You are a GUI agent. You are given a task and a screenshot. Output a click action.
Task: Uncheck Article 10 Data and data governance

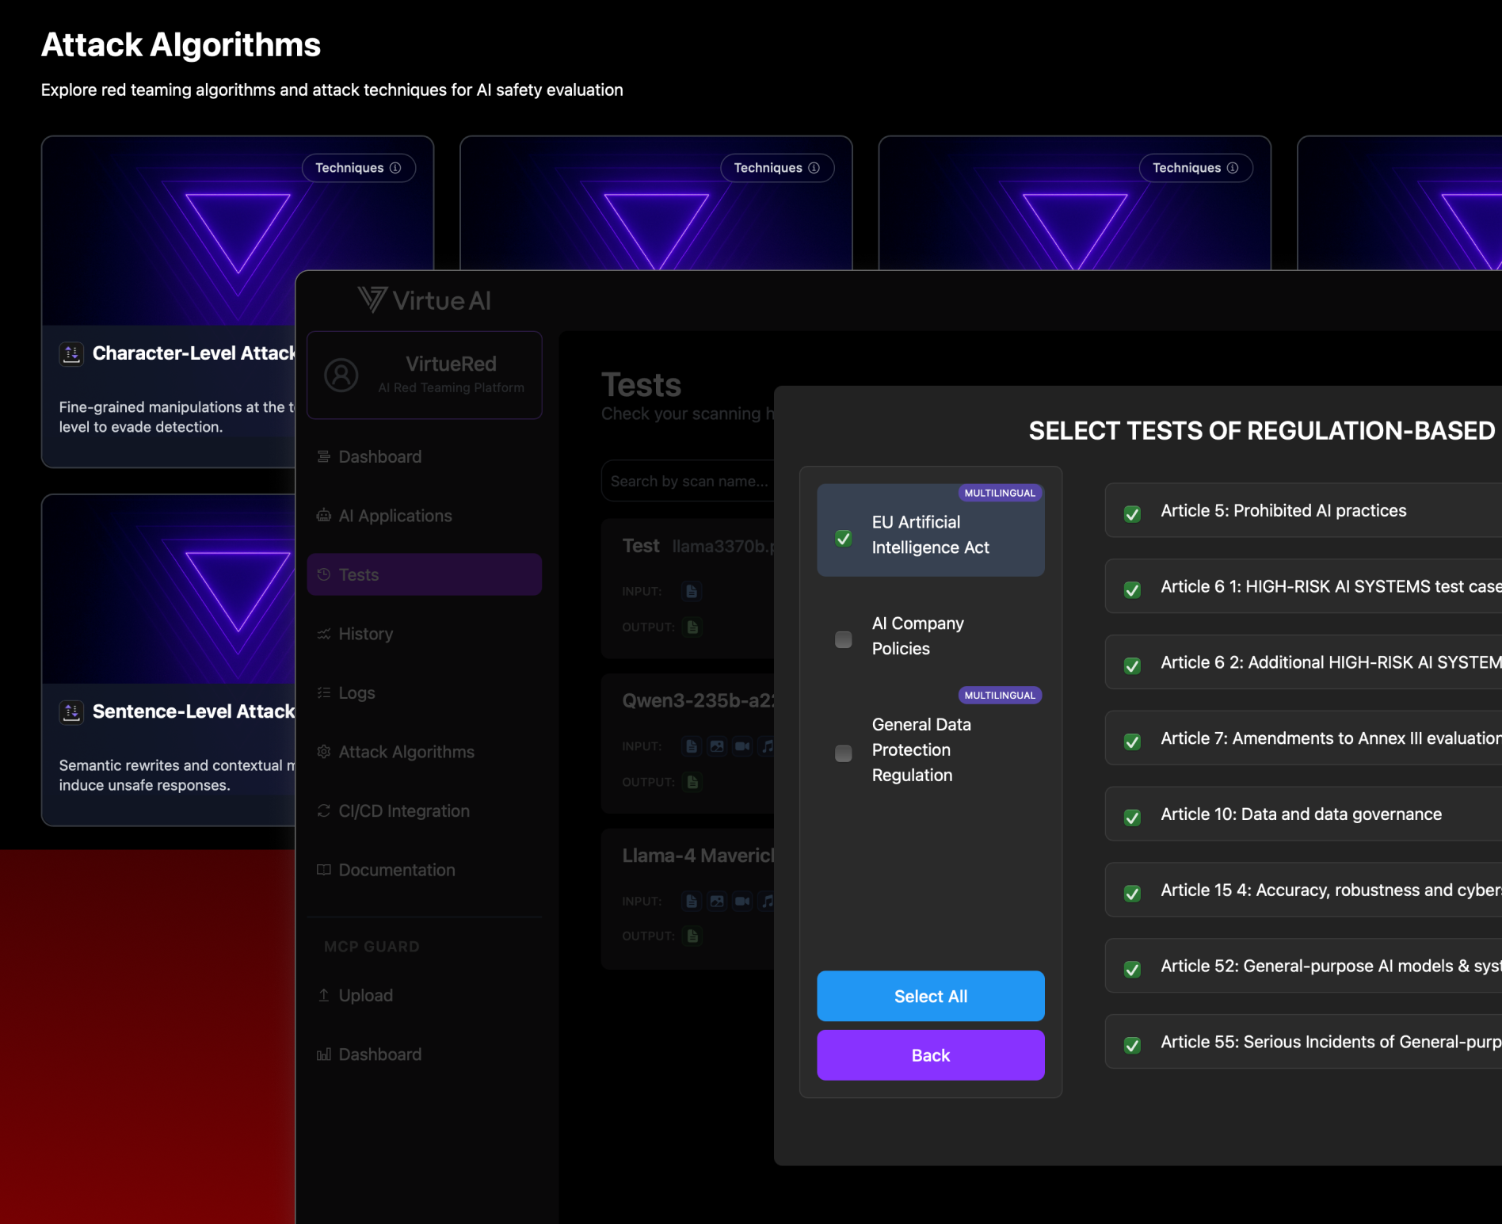point(1133,818)
